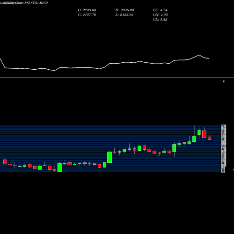Click the OH: 4.33 percentage value
Viewport: 234px width, 234px height.
point(160,15)
